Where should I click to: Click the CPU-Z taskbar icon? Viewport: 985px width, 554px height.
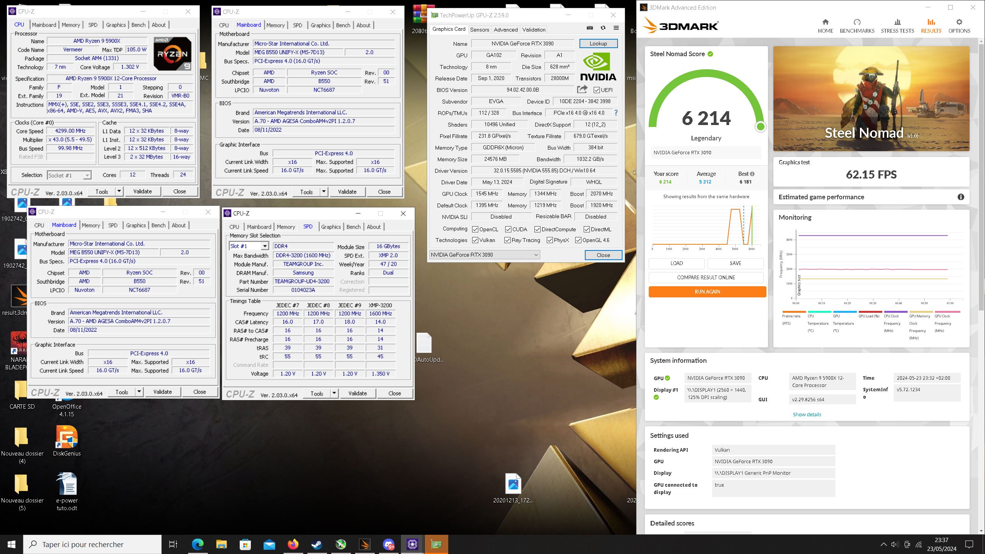[412, 544]
